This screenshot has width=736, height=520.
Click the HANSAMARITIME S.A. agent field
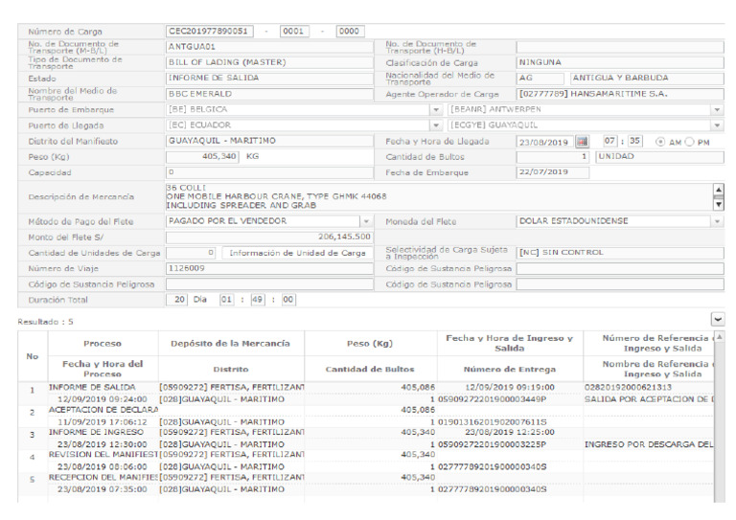coord(620,94)
